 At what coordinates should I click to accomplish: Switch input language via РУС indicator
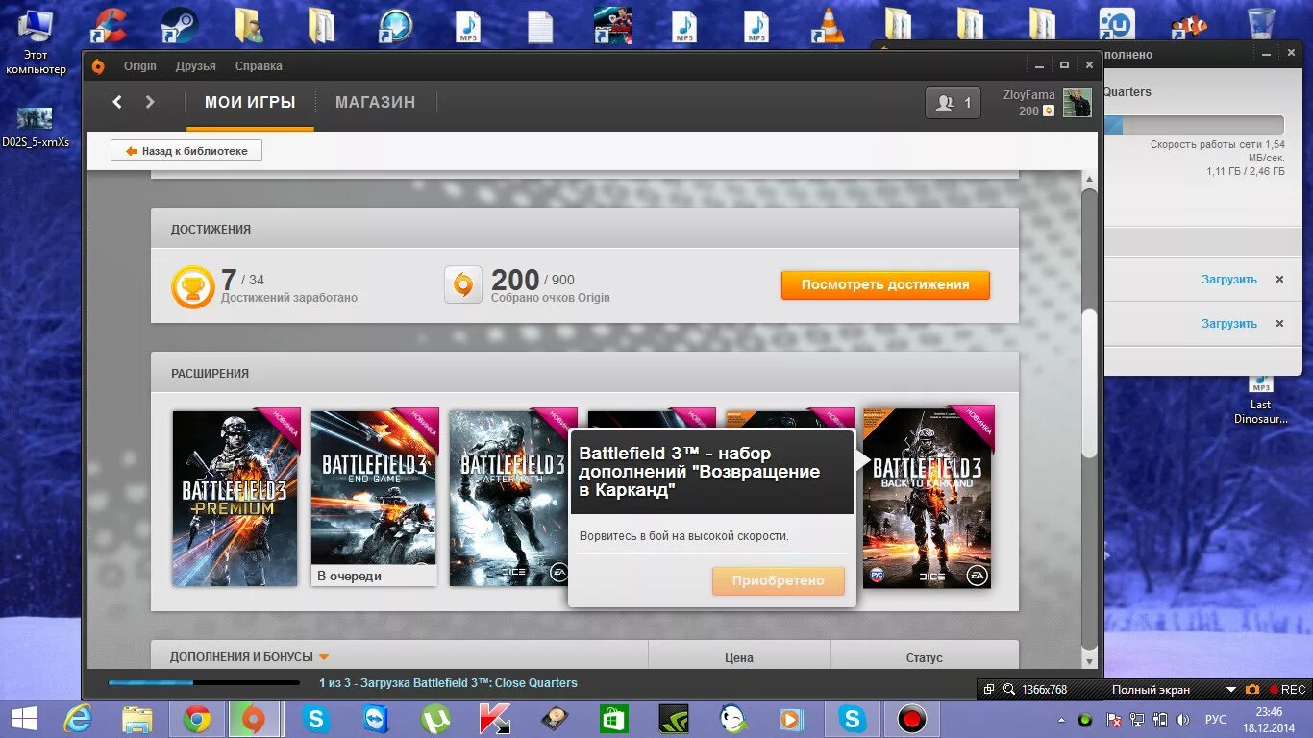pos(1216,720)
